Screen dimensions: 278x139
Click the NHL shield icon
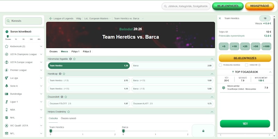(7, 117)
